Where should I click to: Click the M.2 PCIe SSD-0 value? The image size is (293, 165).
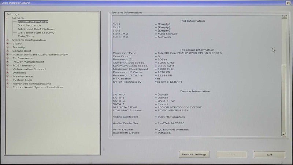coord(180,107)
